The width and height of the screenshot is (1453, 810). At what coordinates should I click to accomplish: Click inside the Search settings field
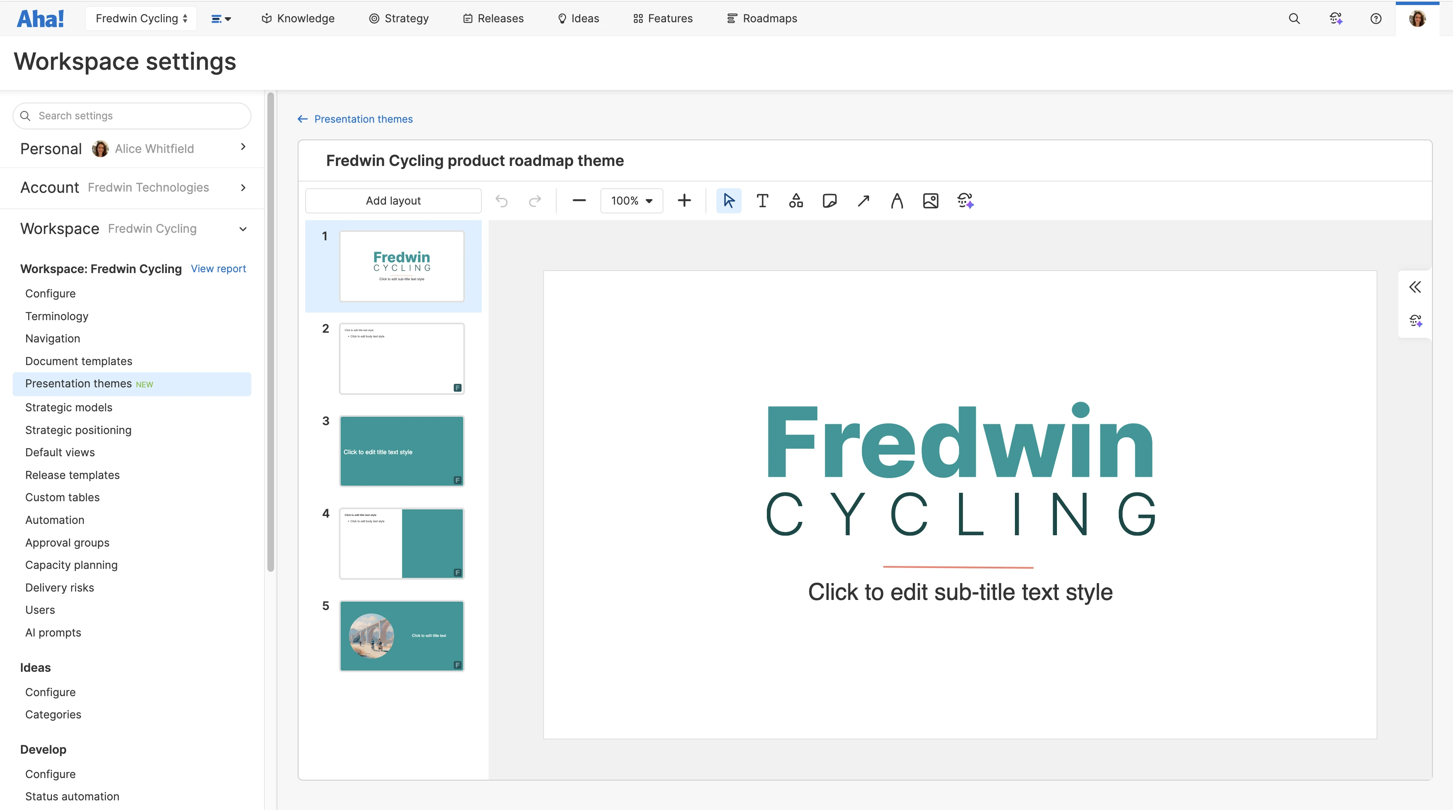(132, 116)
